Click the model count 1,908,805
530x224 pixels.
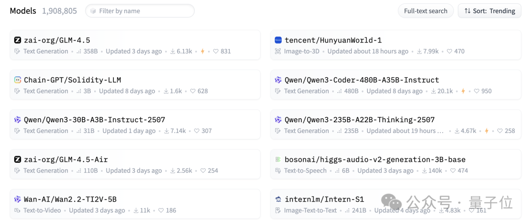[59, 11]
